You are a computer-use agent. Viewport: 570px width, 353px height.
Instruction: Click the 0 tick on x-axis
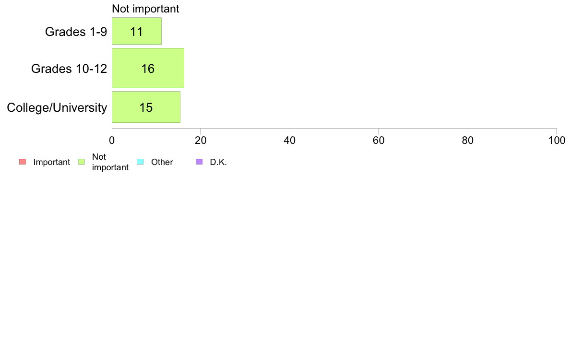tap(112, 141)
